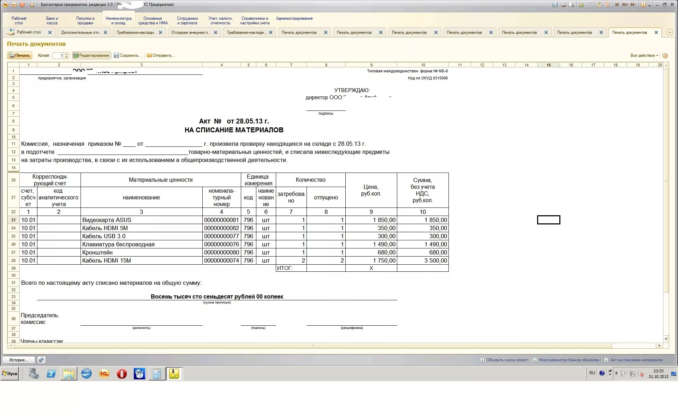Open calculator app in taskbar

tap(157, 374)
